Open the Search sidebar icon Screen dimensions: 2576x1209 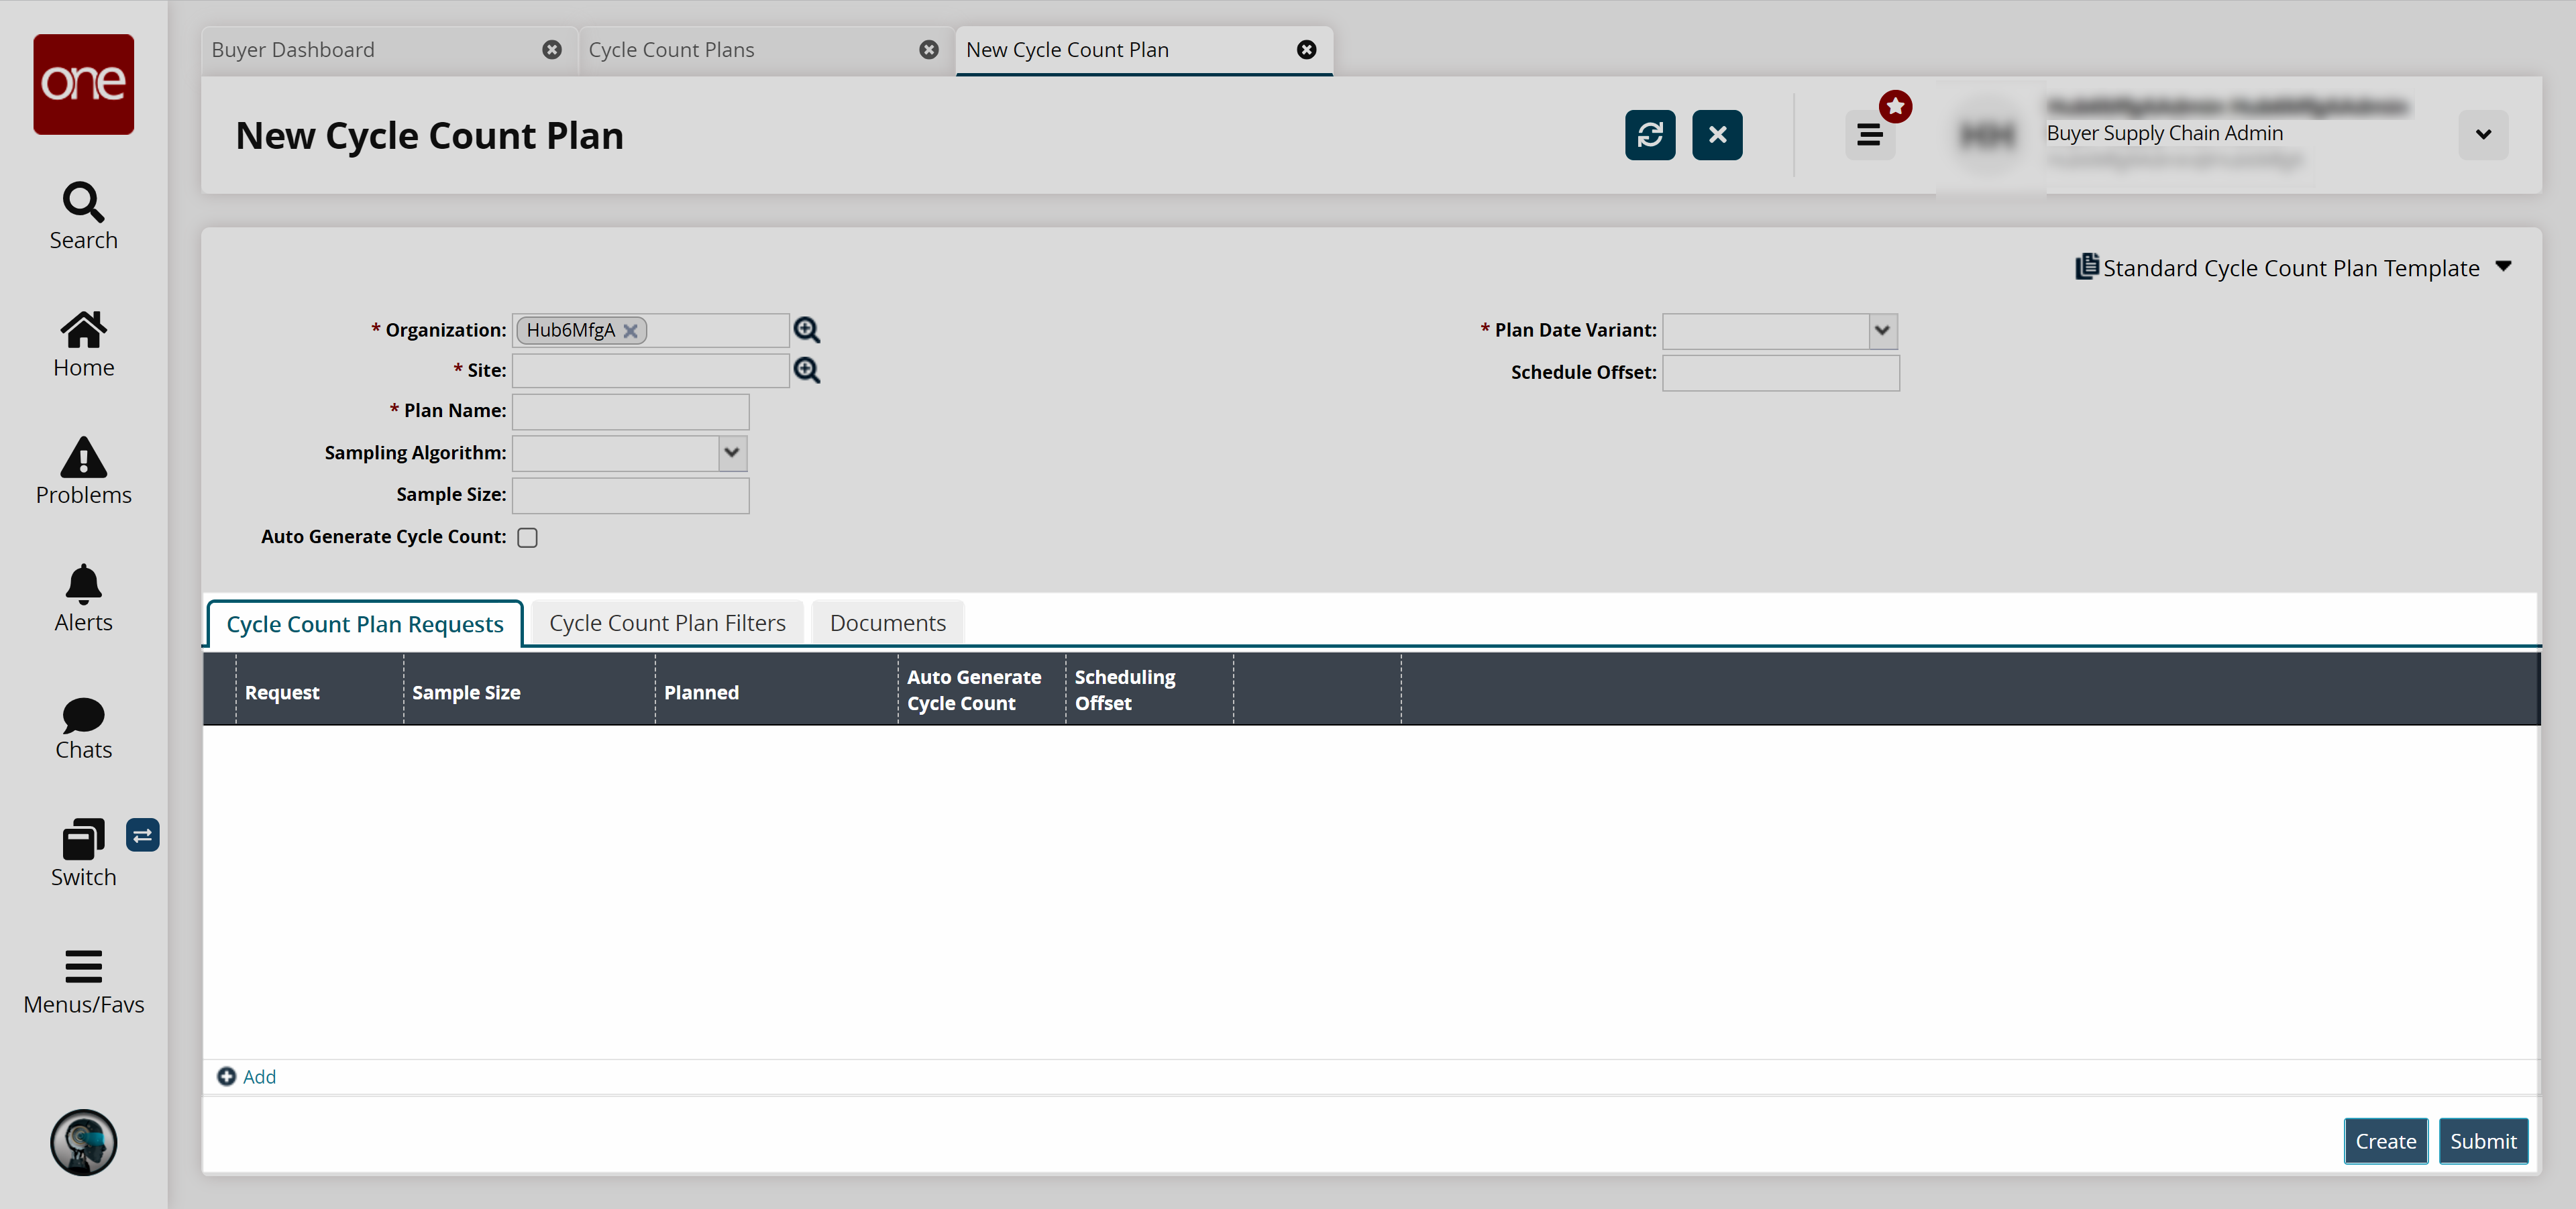pyautogui.click(x=83, y=216)
